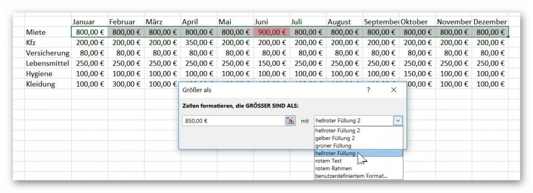The image size is (533, 193).
Task: Click Versicherung Januar 80,00 € cell
Action: [x=90, y=53]
